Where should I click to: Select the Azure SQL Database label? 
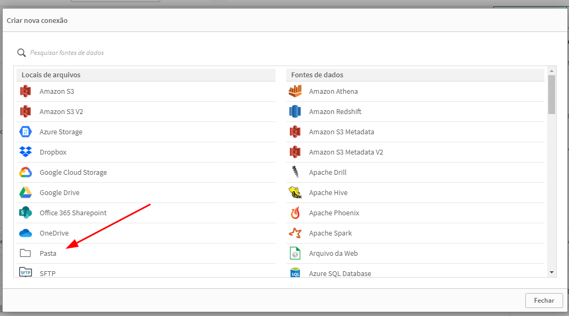(x=340, y=273)
